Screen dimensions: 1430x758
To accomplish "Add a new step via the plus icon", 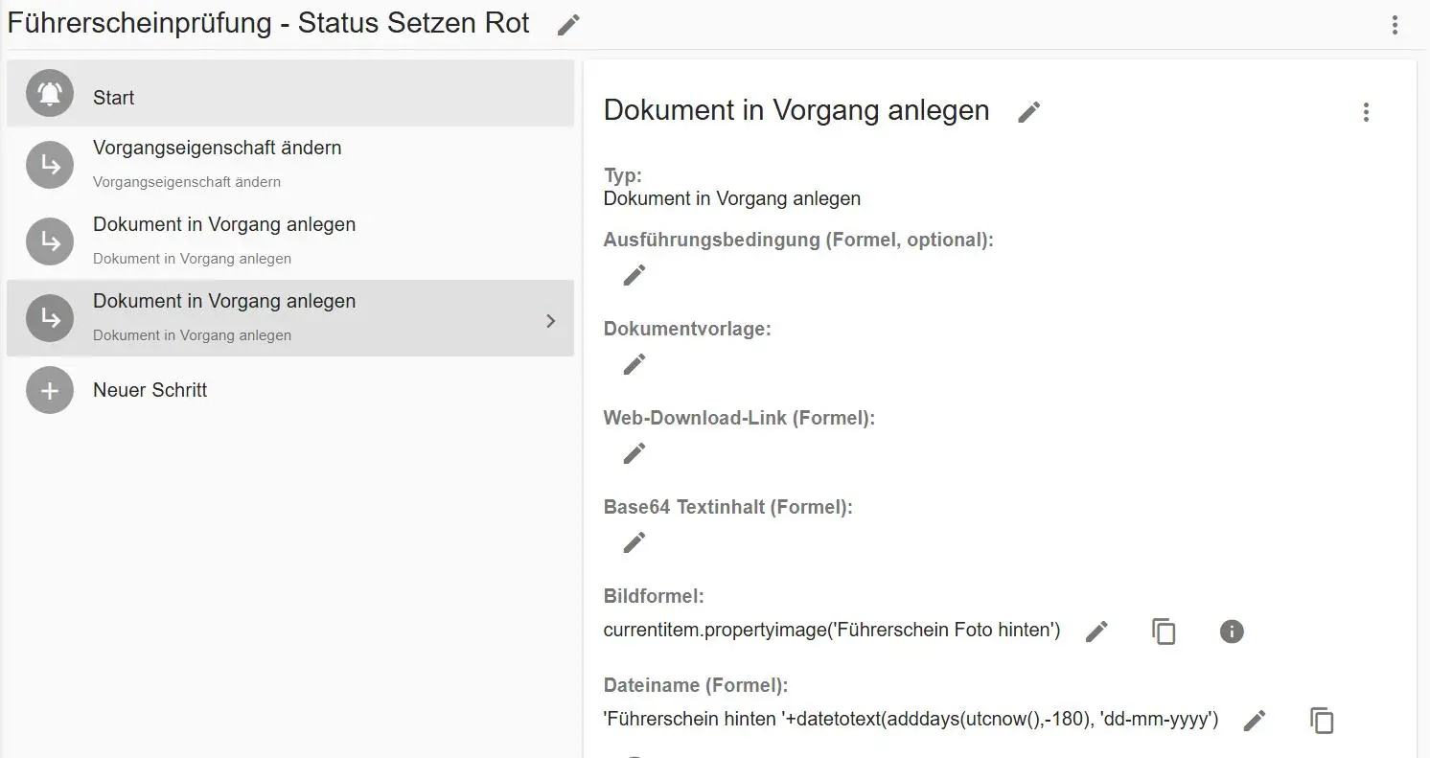I will pos(49,390).
